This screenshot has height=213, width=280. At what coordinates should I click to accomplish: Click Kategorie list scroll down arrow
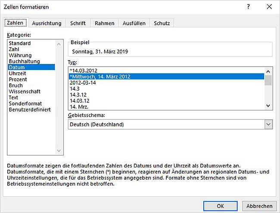[59, 151]
